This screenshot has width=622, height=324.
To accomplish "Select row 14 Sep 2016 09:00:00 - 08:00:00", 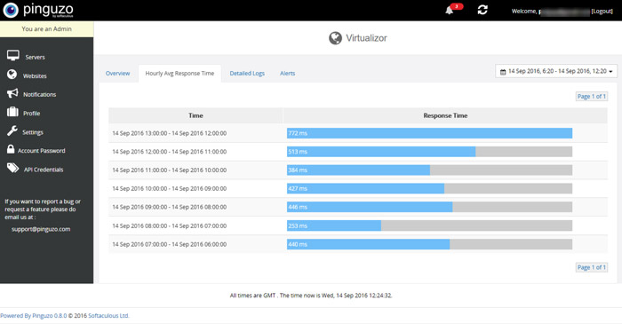I will pyautogui.click(x=358, y=207).
